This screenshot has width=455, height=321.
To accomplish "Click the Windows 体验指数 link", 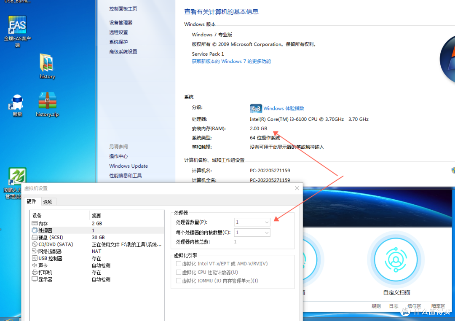I will tap(284, 108).
